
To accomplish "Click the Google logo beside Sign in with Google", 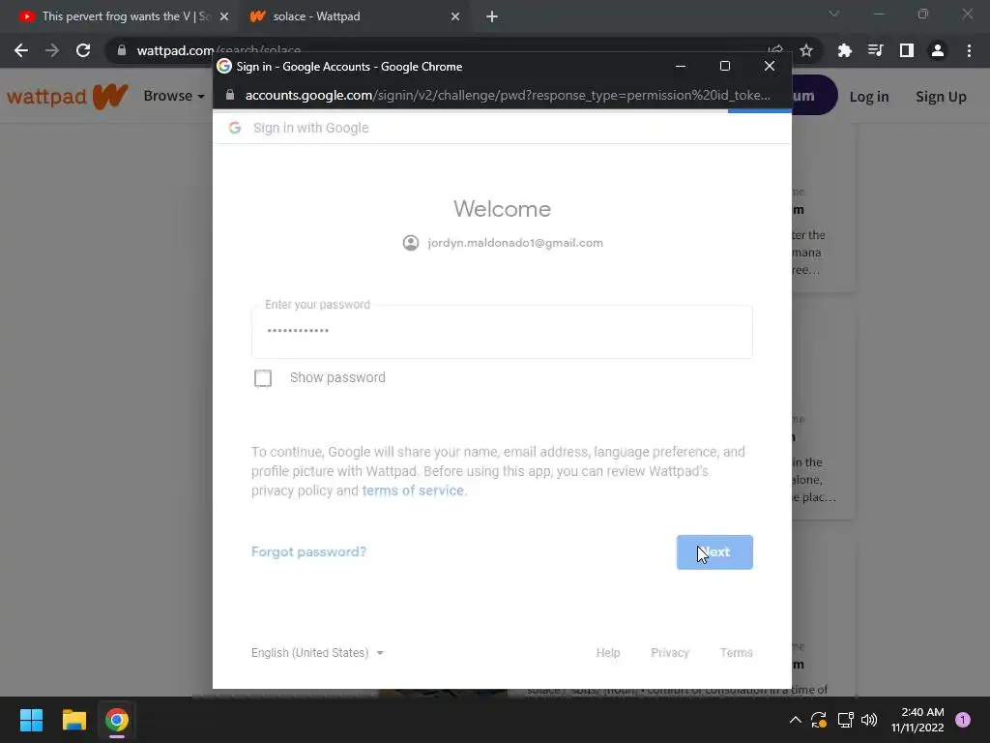I will click(x=235, y=128).
